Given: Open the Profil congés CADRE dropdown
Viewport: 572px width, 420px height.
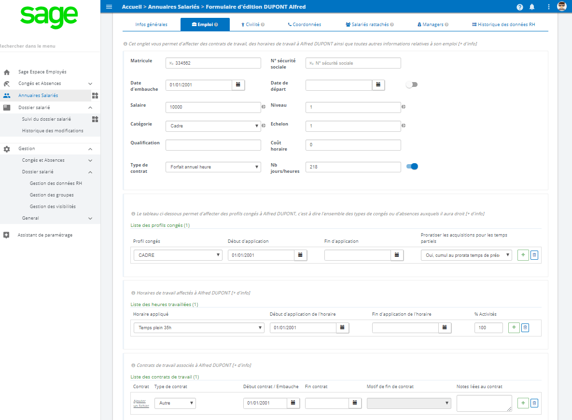Looking at the screenshot, I should point(178,255).
